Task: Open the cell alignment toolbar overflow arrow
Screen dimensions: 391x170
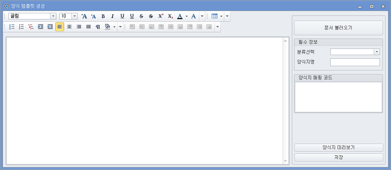Action: tap(217, 27)
